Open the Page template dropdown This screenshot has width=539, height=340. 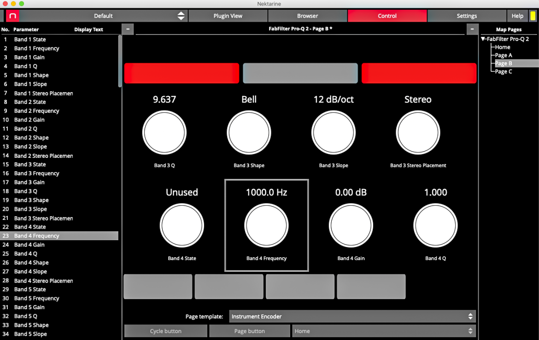pyautogui.click(x=352, y=316)
